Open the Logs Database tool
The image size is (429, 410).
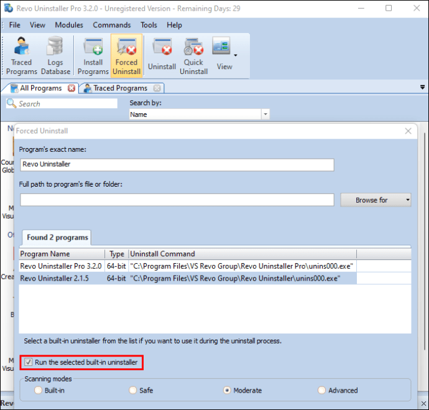point(55,56)
